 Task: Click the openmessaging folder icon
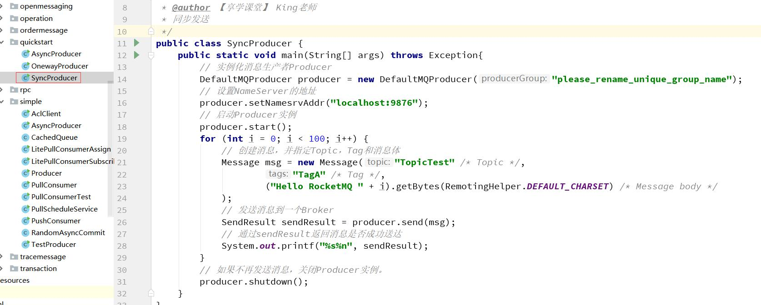[x=14, y=6]
